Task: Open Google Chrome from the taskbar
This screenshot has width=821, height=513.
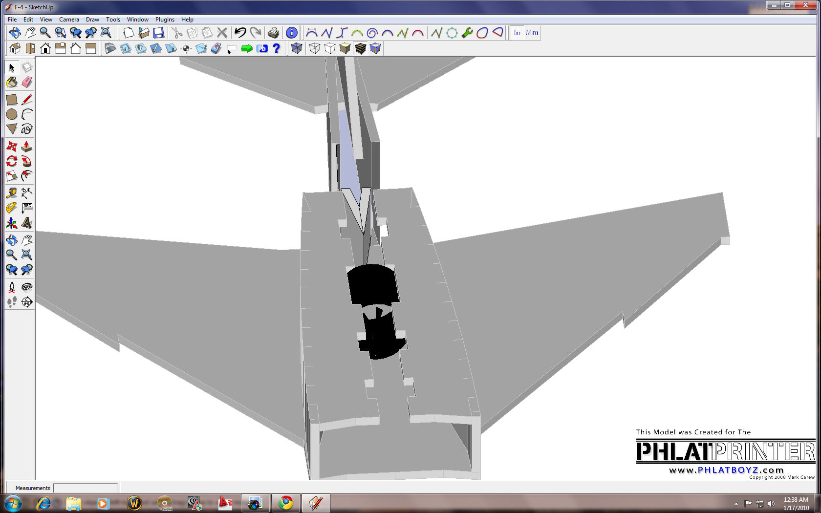Action: tap(285, 503)
